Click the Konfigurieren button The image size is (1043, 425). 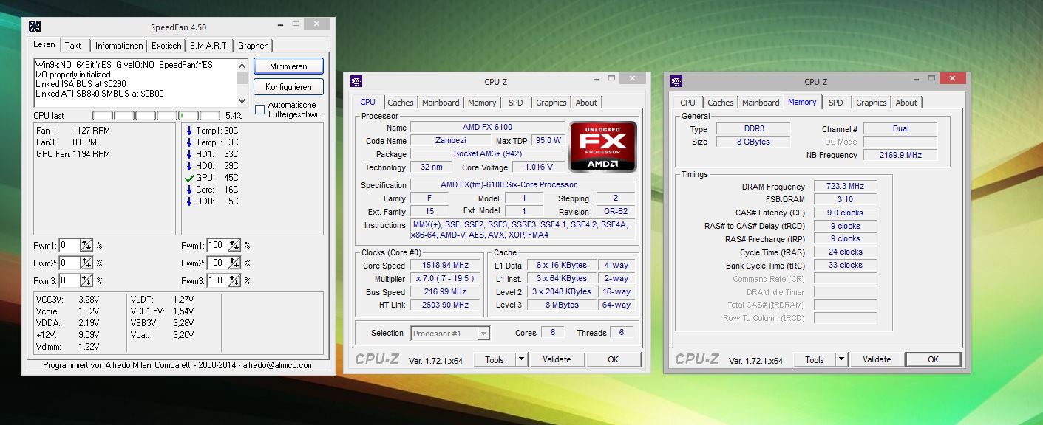(288, 87)
